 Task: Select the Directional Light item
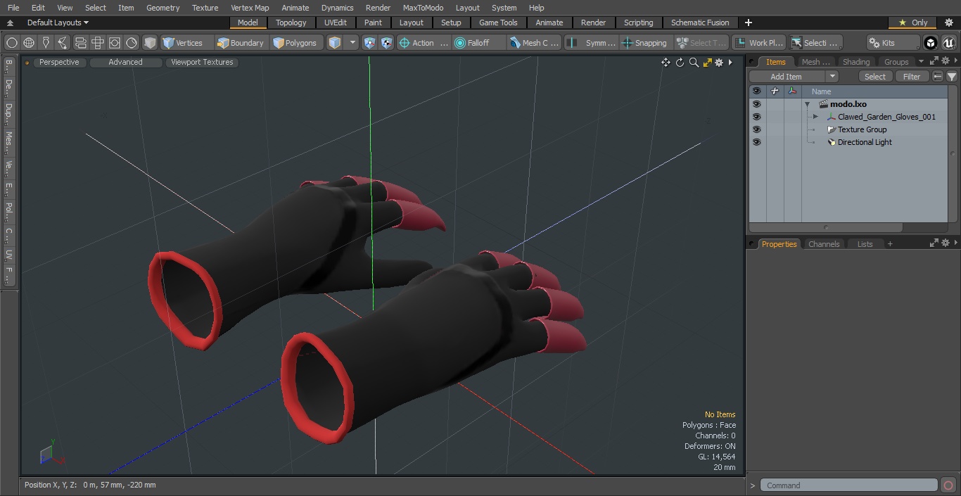click(865, 142)
